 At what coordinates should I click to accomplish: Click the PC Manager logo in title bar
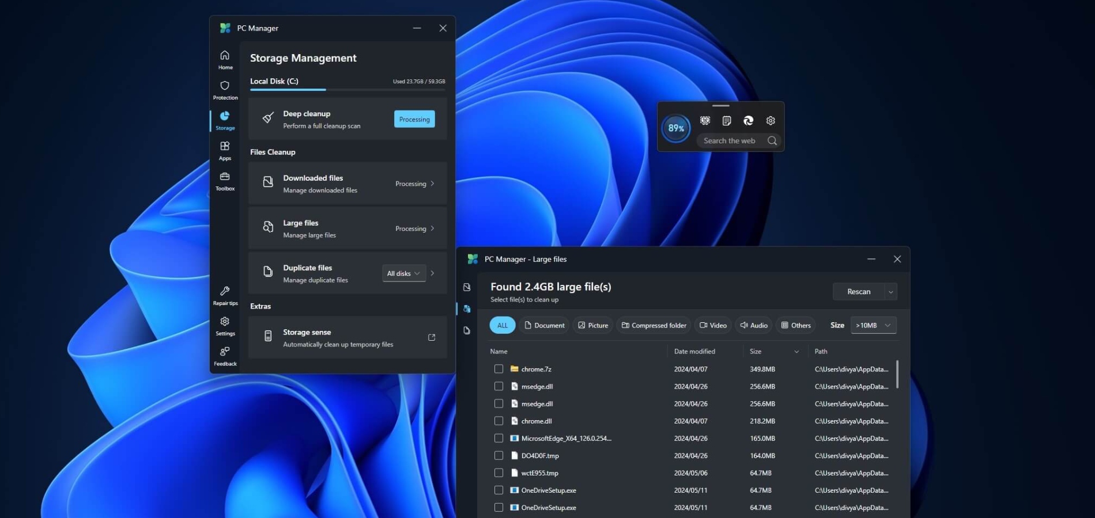pos(225,28)
